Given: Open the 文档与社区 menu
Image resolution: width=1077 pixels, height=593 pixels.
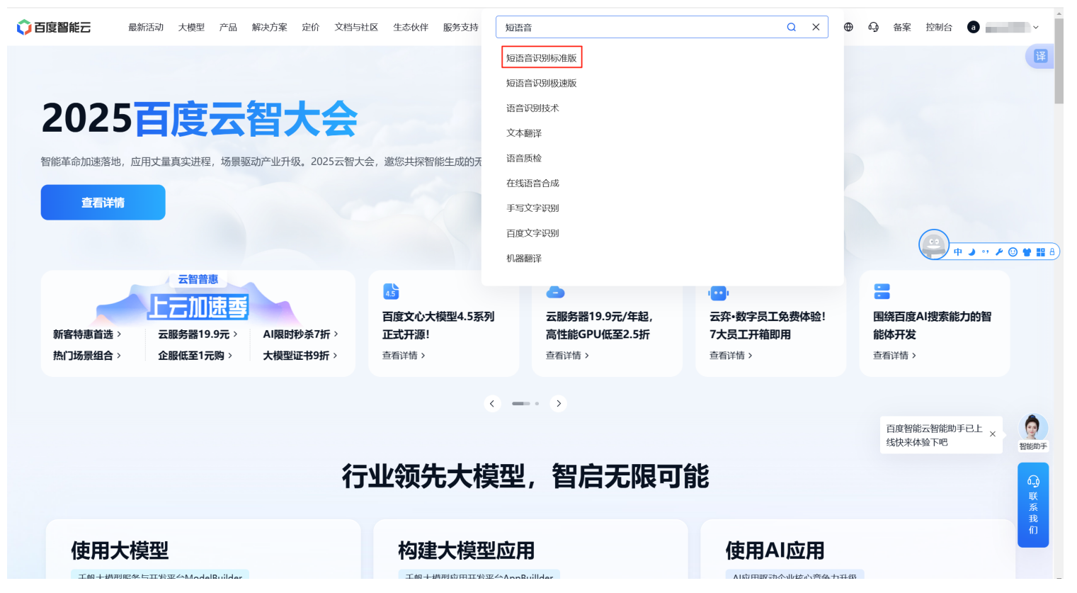Looking at the screenshot, I should (356, 27).
